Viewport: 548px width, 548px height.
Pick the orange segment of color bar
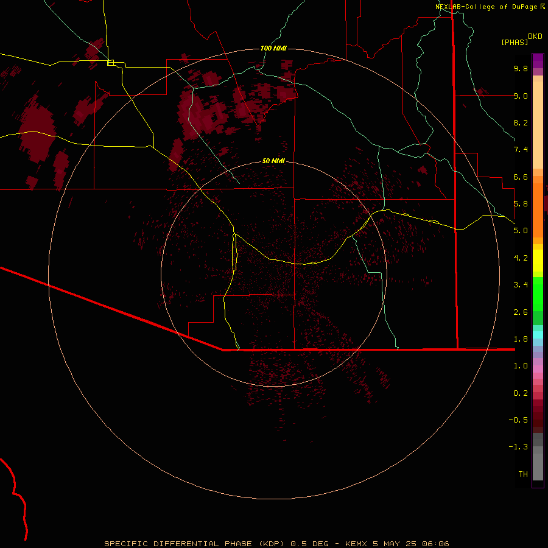(538, 211)
